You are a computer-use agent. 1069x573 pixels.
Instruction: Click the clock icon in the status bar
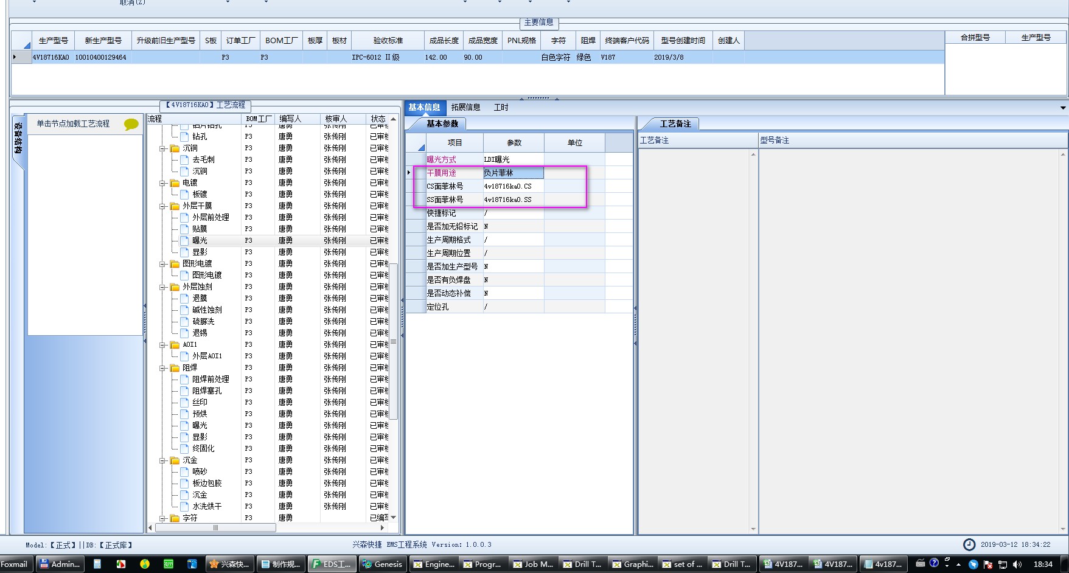click(x=969, y=545)
